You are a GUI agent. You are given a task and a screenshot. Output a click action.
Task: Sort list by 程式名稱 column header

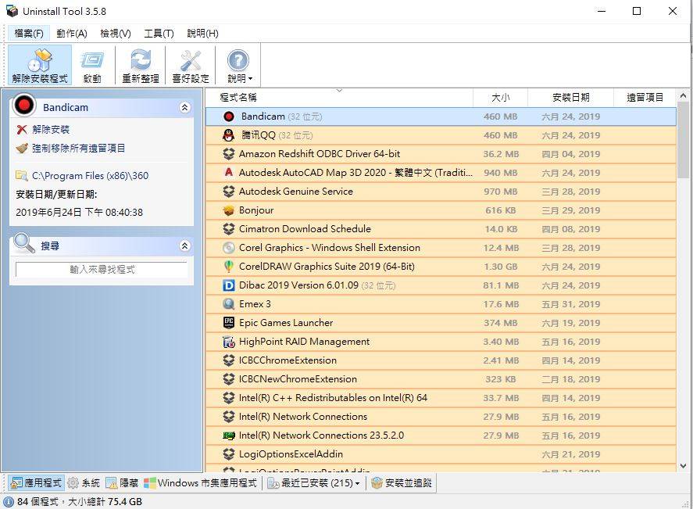tap(339, 97)
